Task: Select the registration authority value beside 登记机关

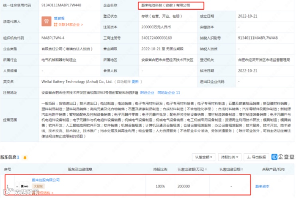Action: 264,60
